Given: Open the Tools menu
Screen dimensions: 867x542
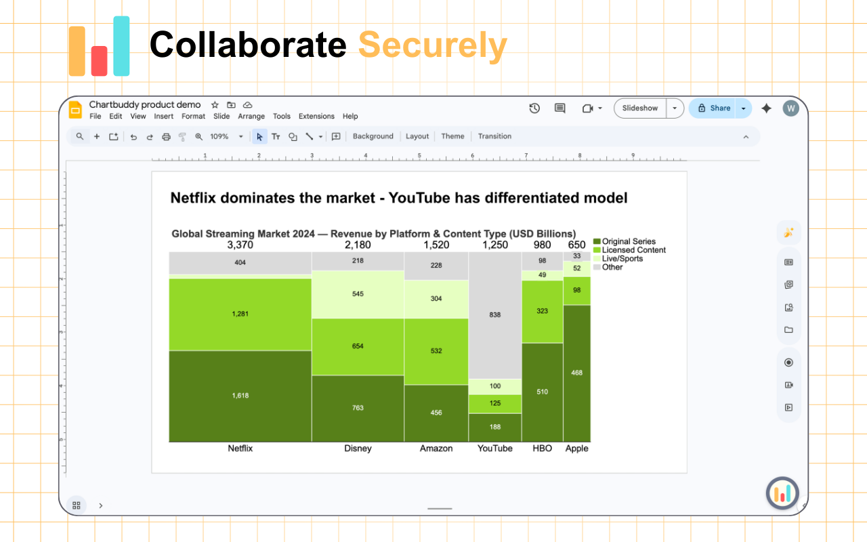Looking at the screenshot, I should 282,117.
